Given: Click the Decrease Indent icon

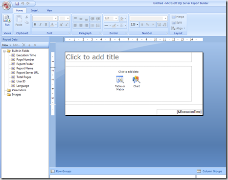Looking at the screenshot, I should pyautogui.click(x=92, y=19).
